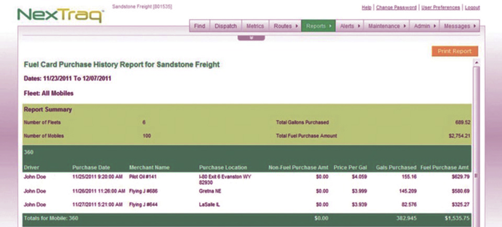Open the Dispatch tab
This screenshot has height=227, width=502.
(x=225, y=26)
